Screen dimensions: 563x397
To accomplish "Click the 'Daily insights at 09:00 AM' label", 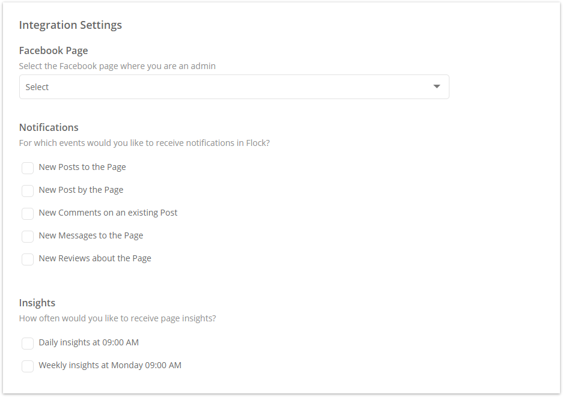I will click(89, 342).
